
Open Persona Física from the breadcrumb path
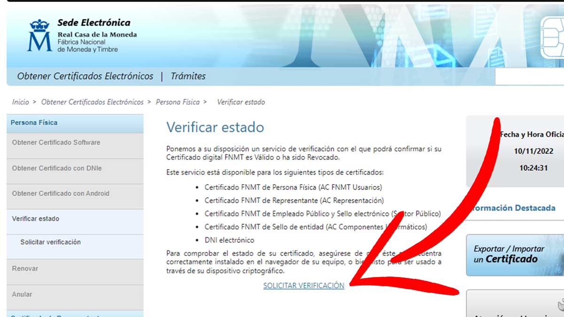(x=178, y=102)
